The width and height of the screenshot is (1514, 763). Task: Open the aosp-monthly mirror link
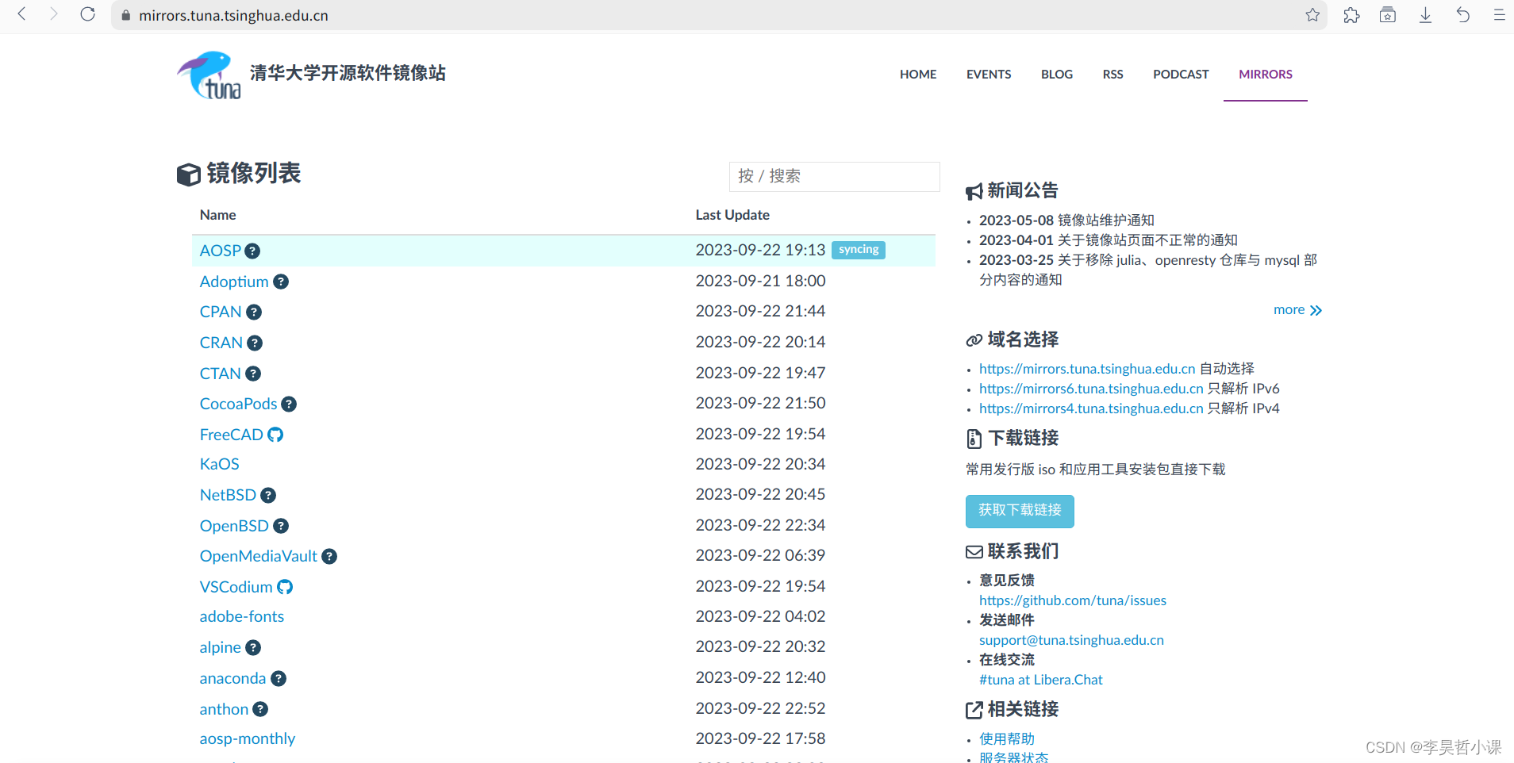(248, 738)
